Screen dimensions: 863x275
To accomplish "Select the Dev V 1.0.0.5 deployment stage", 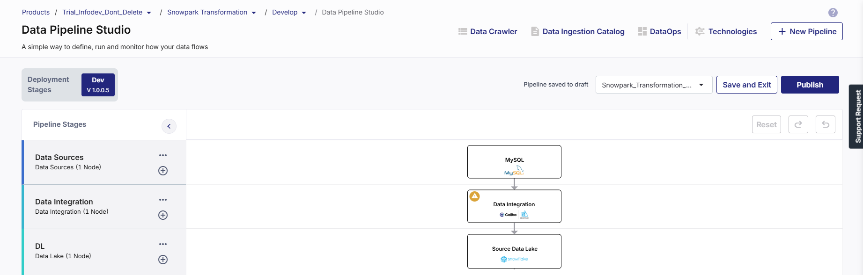I will pos(98,85).
